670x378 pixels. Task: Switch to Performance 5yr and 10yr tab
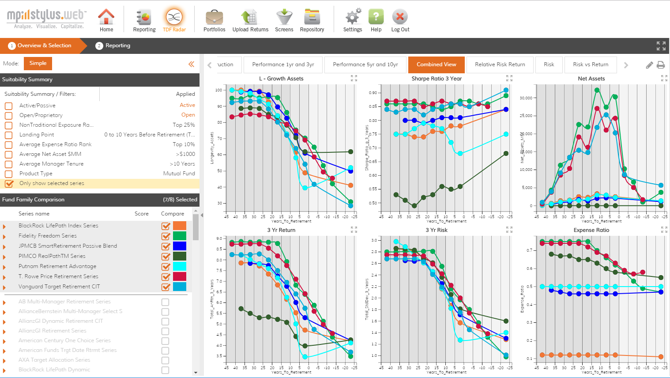(x=365, y=64)
